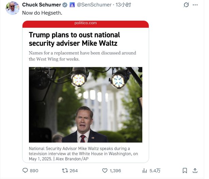Image resolution: width=209 pixels, height=179 pixels.
Task: Open view analytics showing 5.4万
Action: pos(144,171)
